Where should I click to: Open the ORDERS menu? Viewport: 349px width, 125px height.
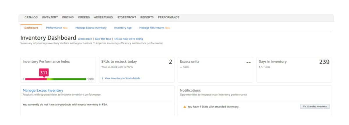84,17
